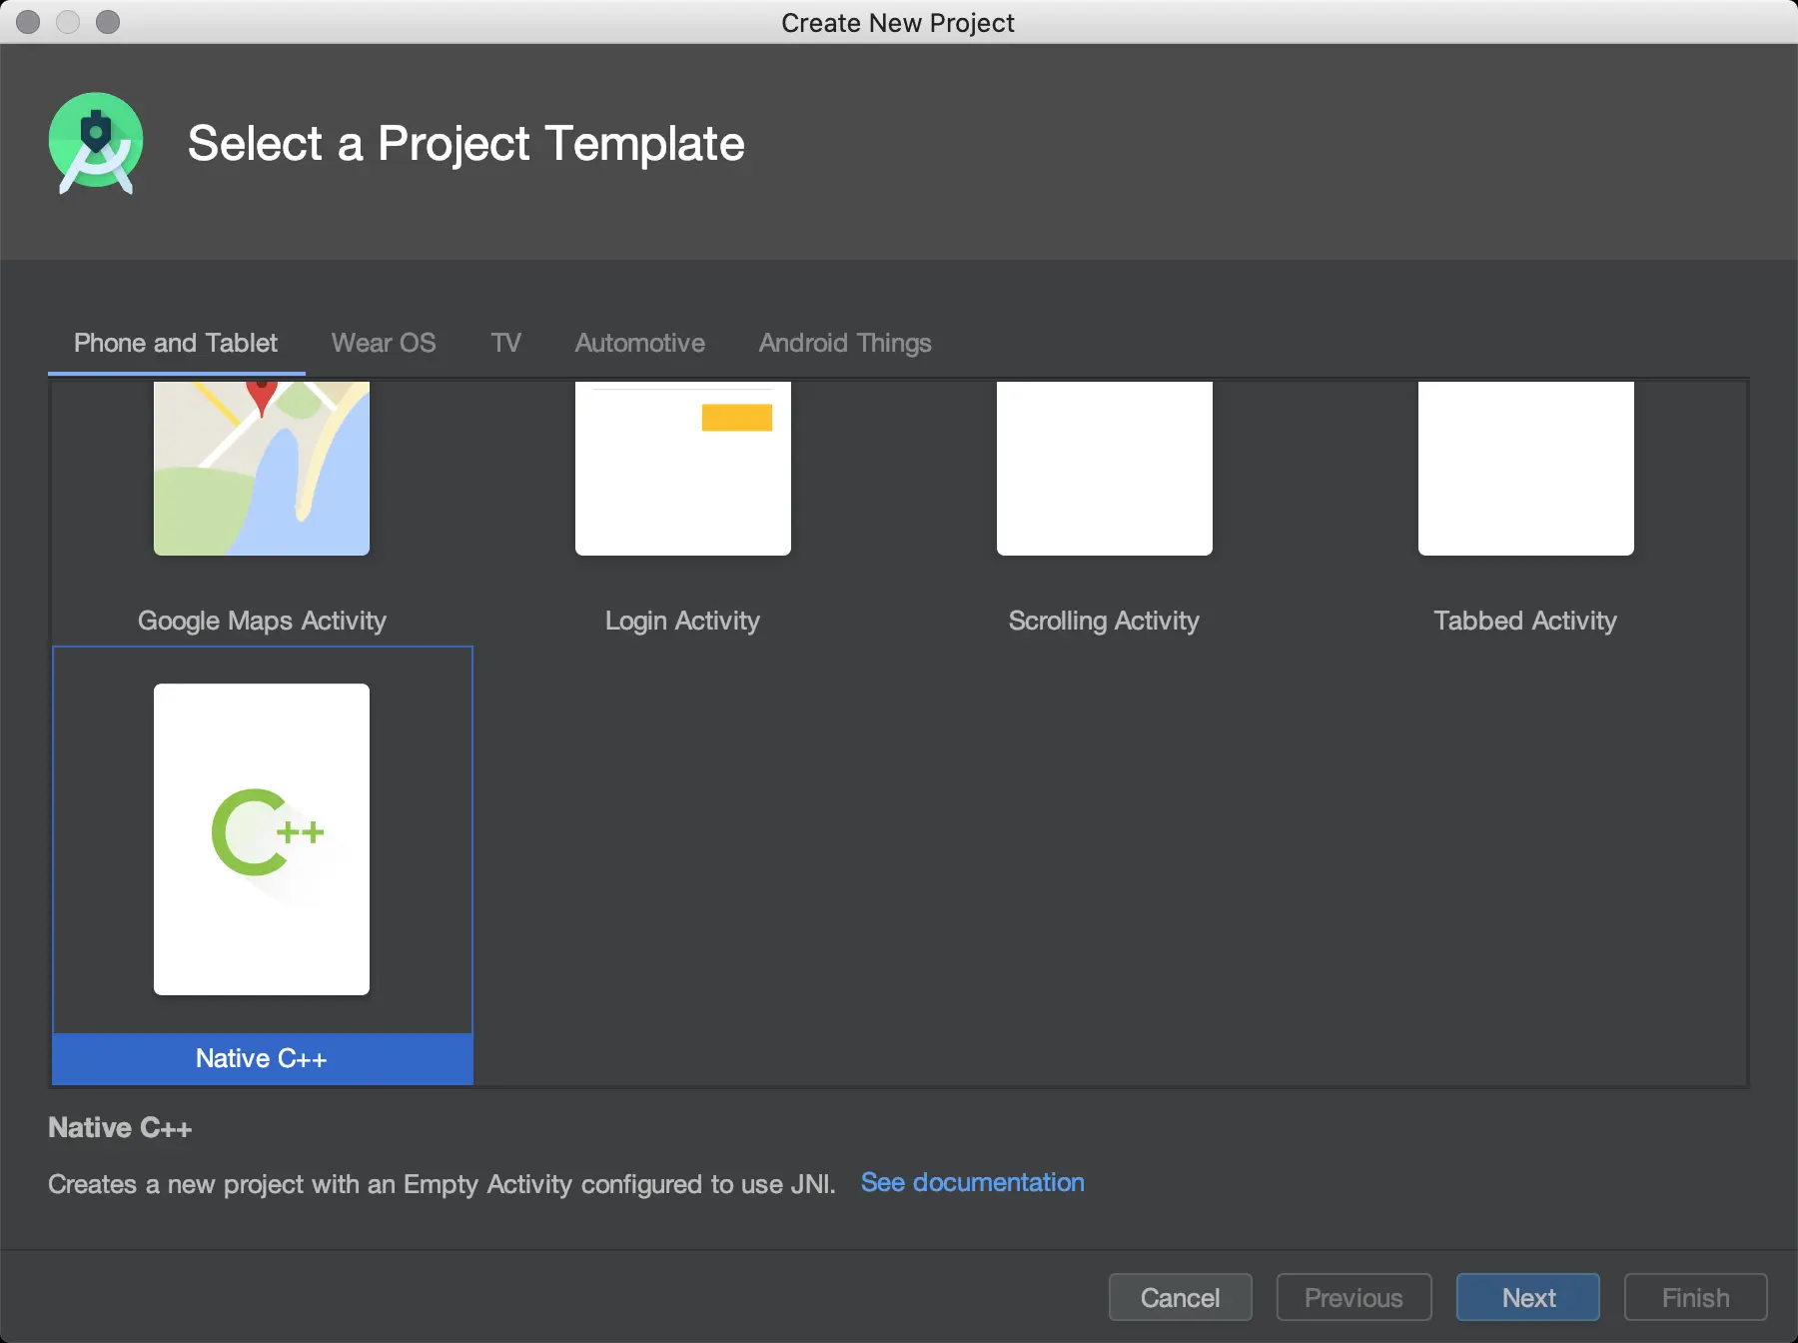Click the Login Activity preview image

tap(682, 470)
